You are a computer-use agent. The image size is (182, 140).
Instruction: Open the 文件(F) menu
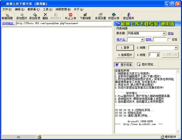coord(7,9)
